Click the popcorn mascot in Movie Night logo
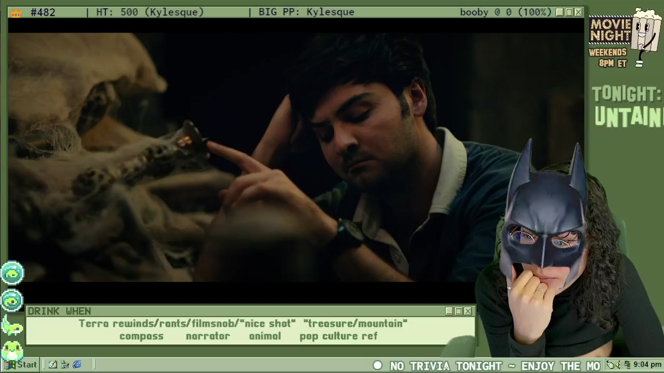664x373 pixels. [645, 36]
